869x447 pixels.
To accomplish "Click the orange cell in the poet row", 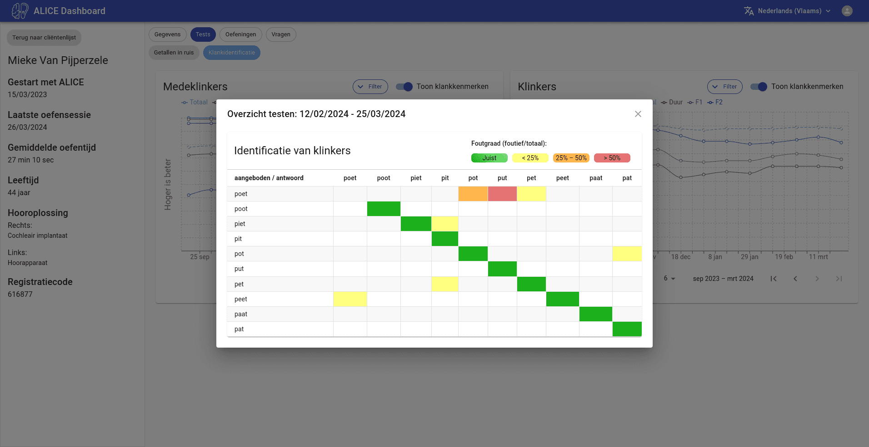I will [473, 194].
